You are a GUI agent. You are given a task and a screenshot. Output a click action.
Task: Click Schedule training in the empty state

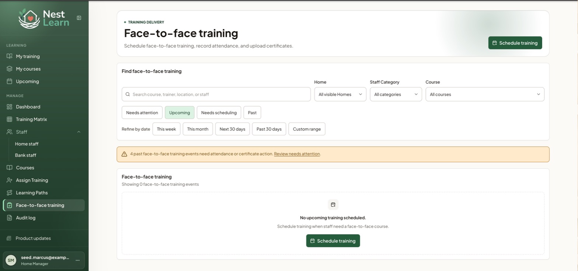point(333,241)
